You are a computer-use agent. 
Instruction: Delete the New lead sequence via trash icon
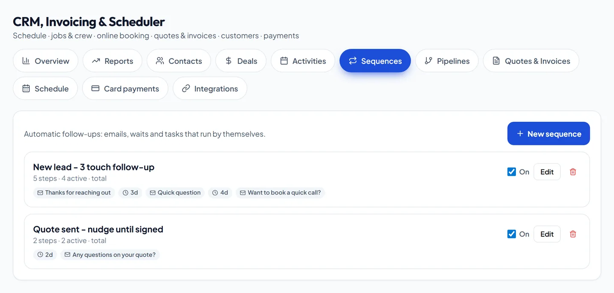click(x=573, y=172)
